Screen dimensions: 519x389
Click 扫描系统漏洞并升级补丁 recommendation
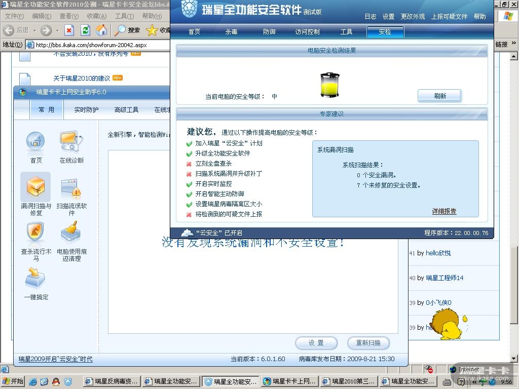point(229,174)
